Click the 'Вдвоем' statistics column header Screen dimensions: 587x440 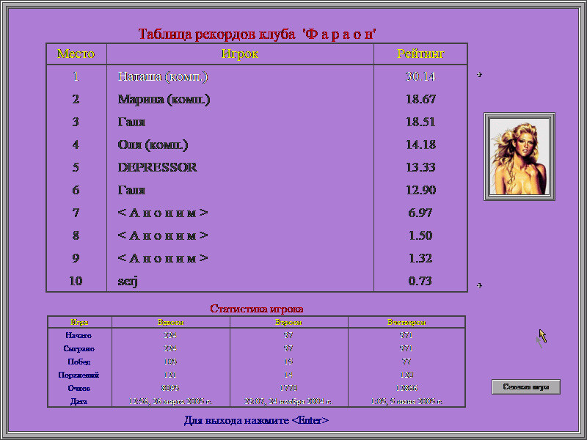click(171, 322)
